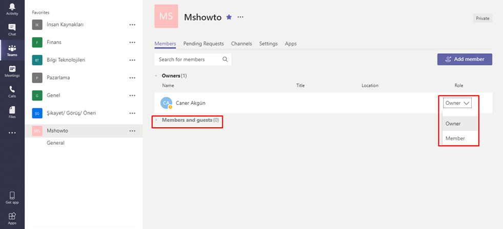Screen dimensions: 503x229
Task: Open the Chat icon in sidebar
Action: [12, 30]
